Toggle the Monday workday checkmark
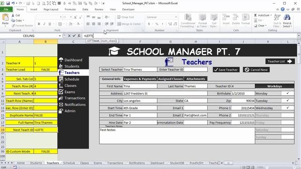301x169 pixels. 287,93
